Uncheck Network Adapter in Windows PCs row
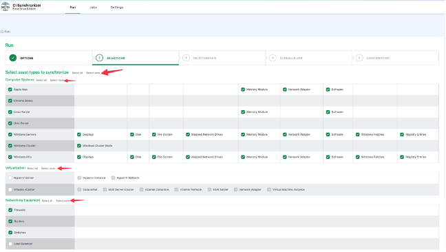The height and width of the screenshot is (252, 446). (285, 157)
